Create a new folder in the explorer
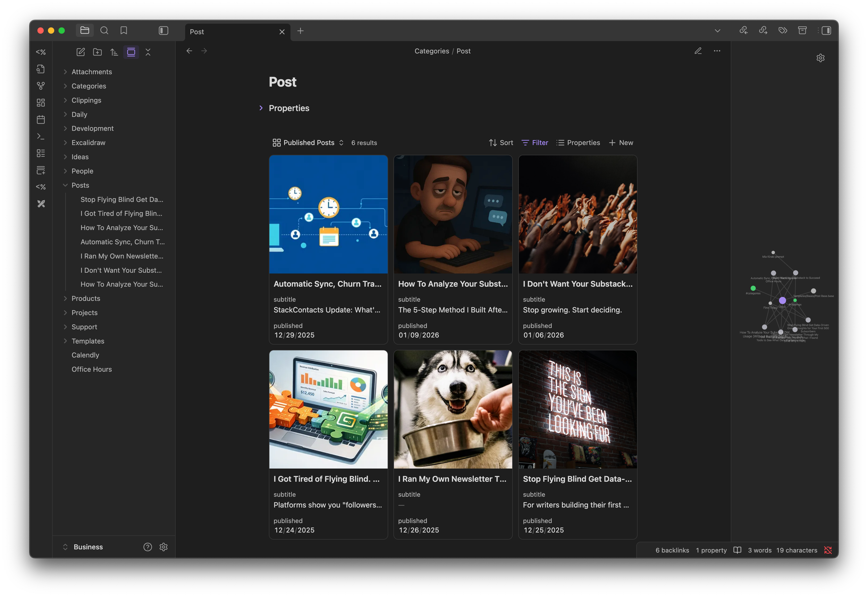Image resolution: width=868 pixels, height=597 pixels. [97, 52]
